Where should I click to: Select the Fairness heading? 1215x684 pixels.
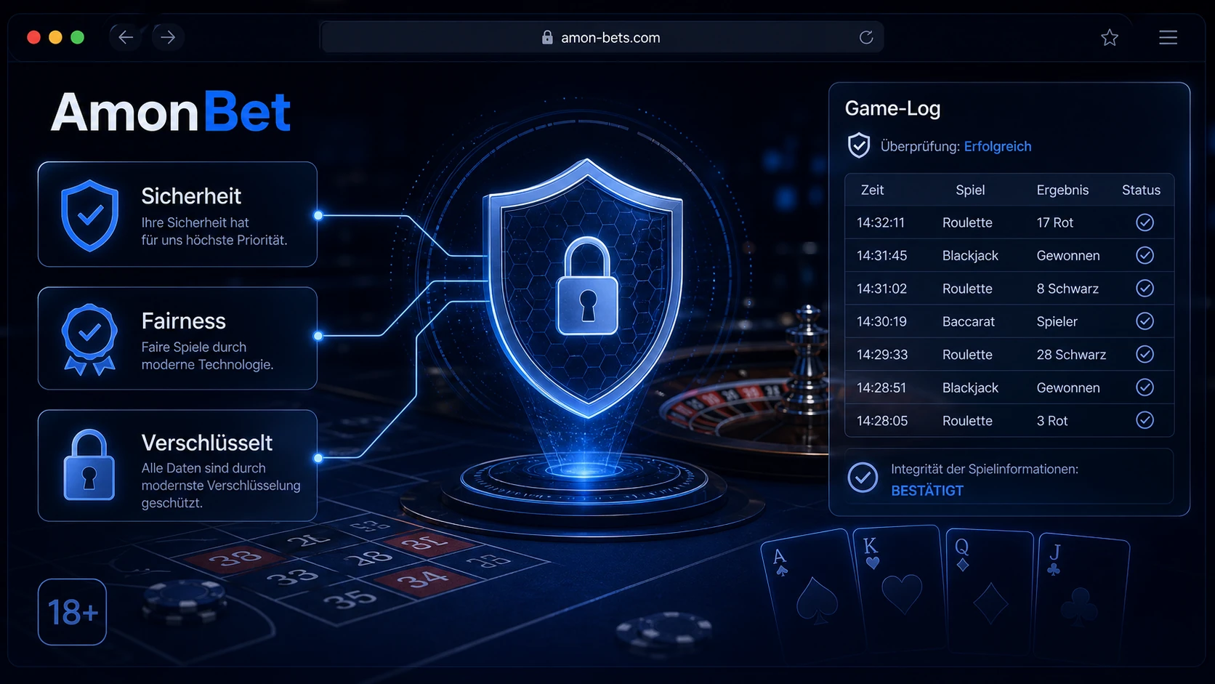pyautogui.click(x=184, y=321)
